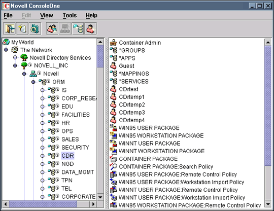Open the View menu
Screen dimensions: 274x211
47,15
